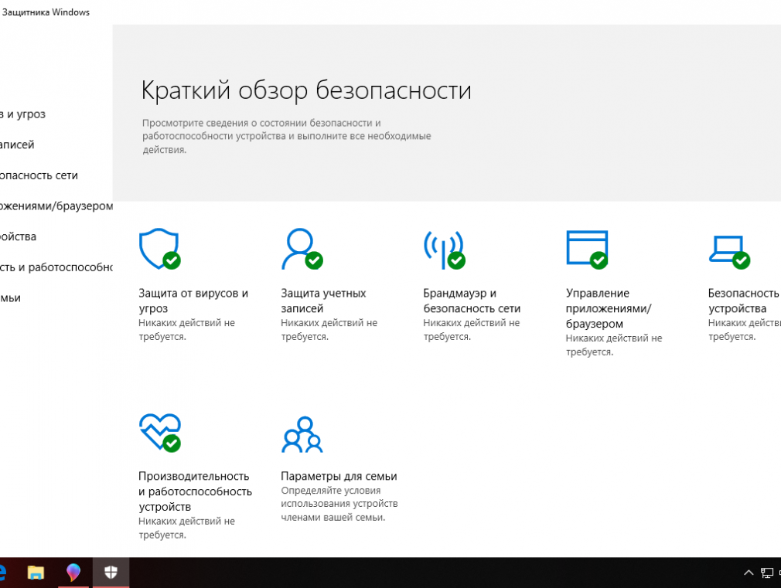Click 'Производительность и работоспособность устройств' title

[195, 491]
